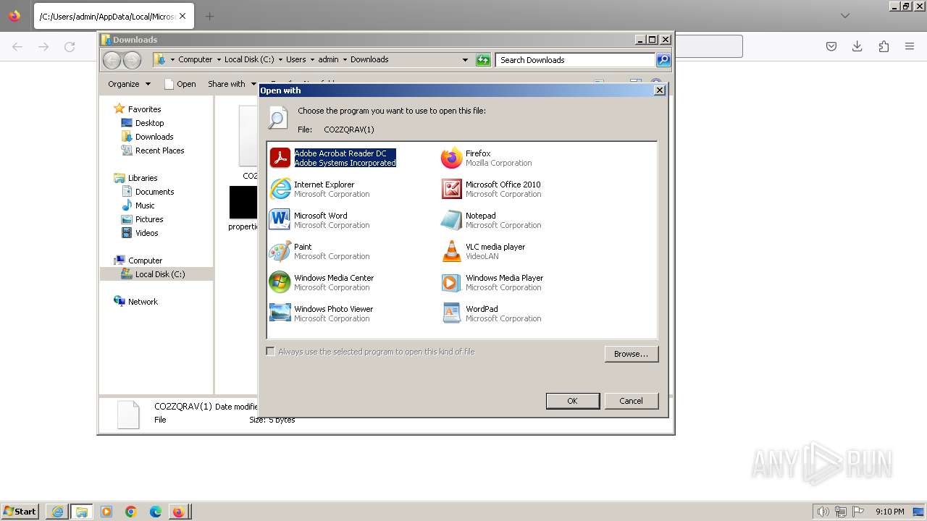Click the Firefox reload page icon
This screenshot has height=521, width=927.
pos(70,46)
